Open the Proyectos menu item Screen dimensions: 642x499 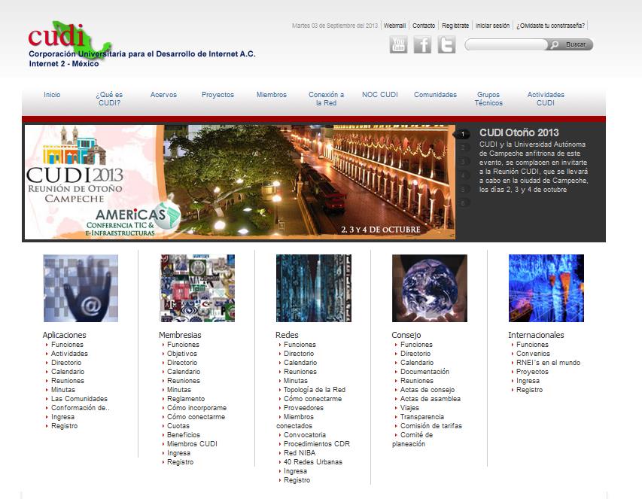click(x=218, y=95)
